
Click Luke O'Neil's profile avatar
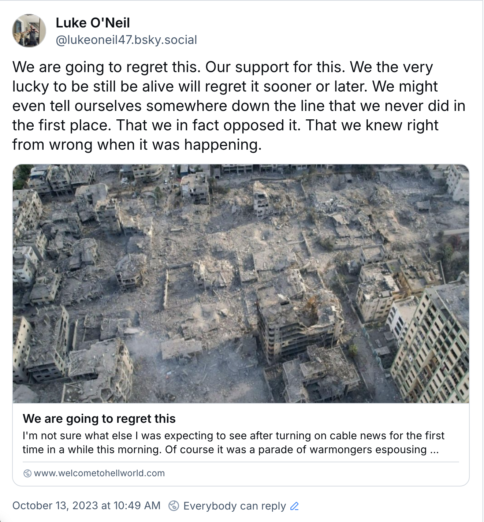pyautogui.click(x=29, y=31)
